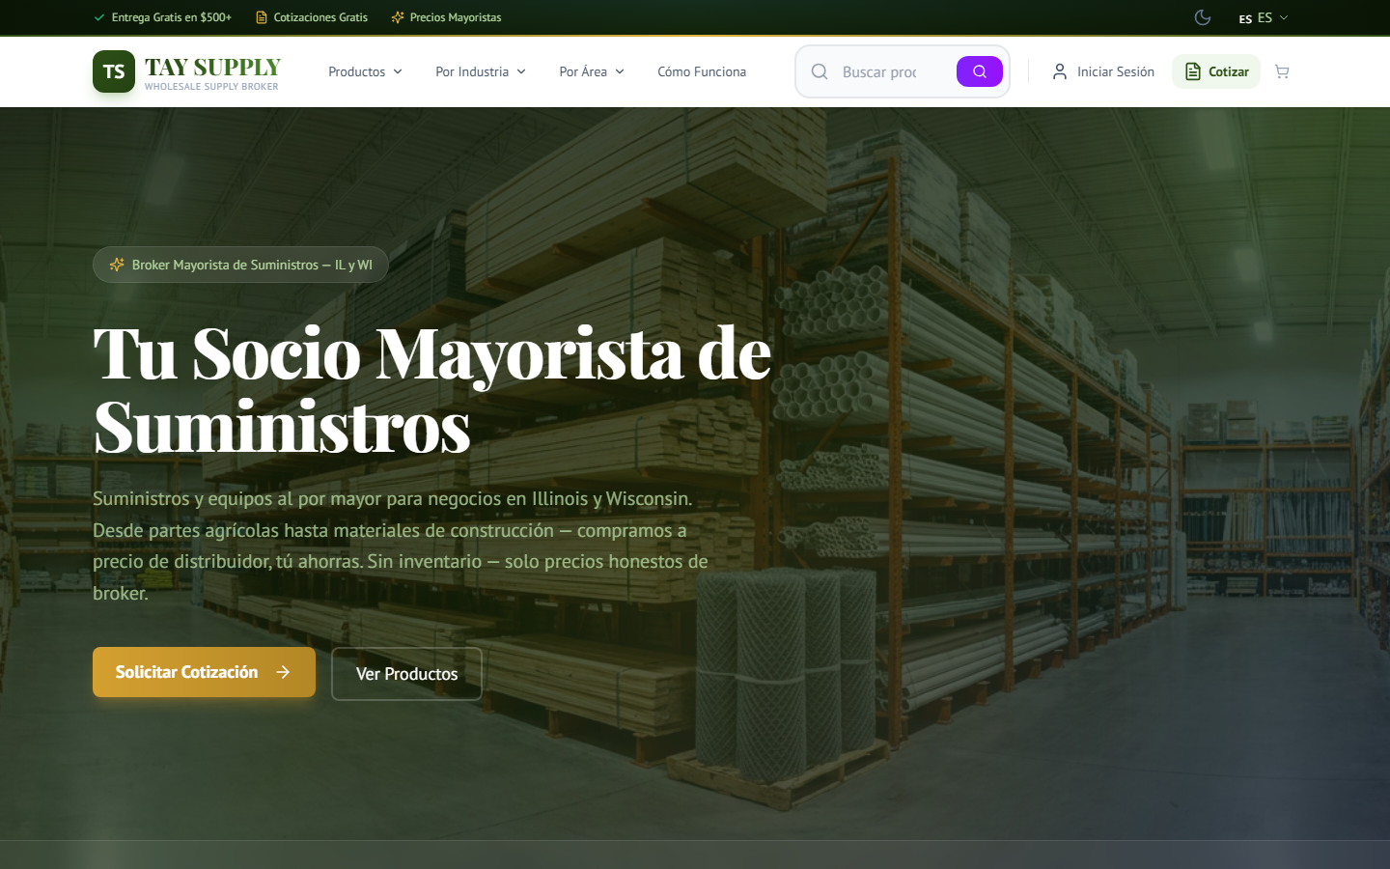
Task: Click the purple search magnifier button
Action: 979,70
